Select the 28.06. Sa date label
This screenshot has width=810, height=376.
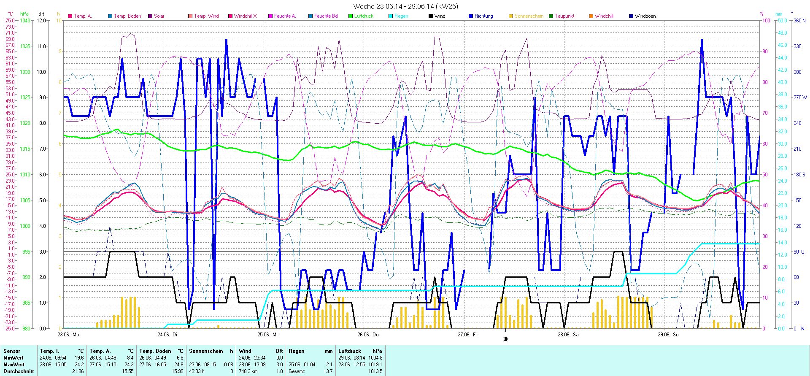pos(568,335)
